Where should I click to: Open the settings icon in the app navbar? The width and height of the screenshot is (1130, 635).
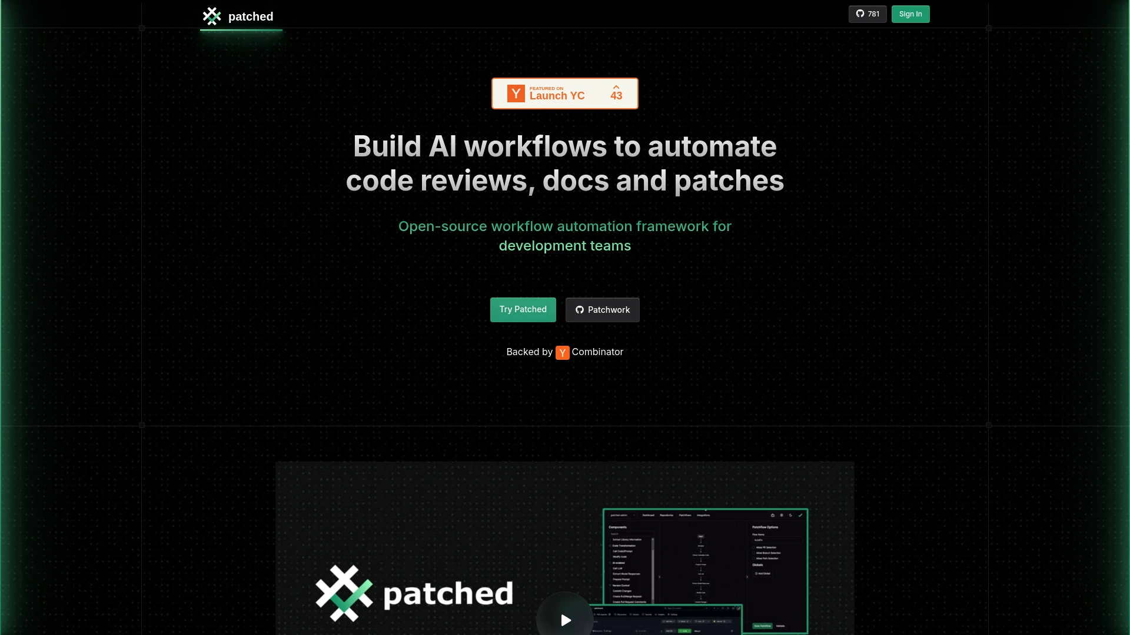[x=782, y=516]
